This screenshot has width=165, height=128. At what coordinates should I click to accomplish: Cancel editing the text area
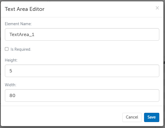pyautogui.click(x=132, y=117)
